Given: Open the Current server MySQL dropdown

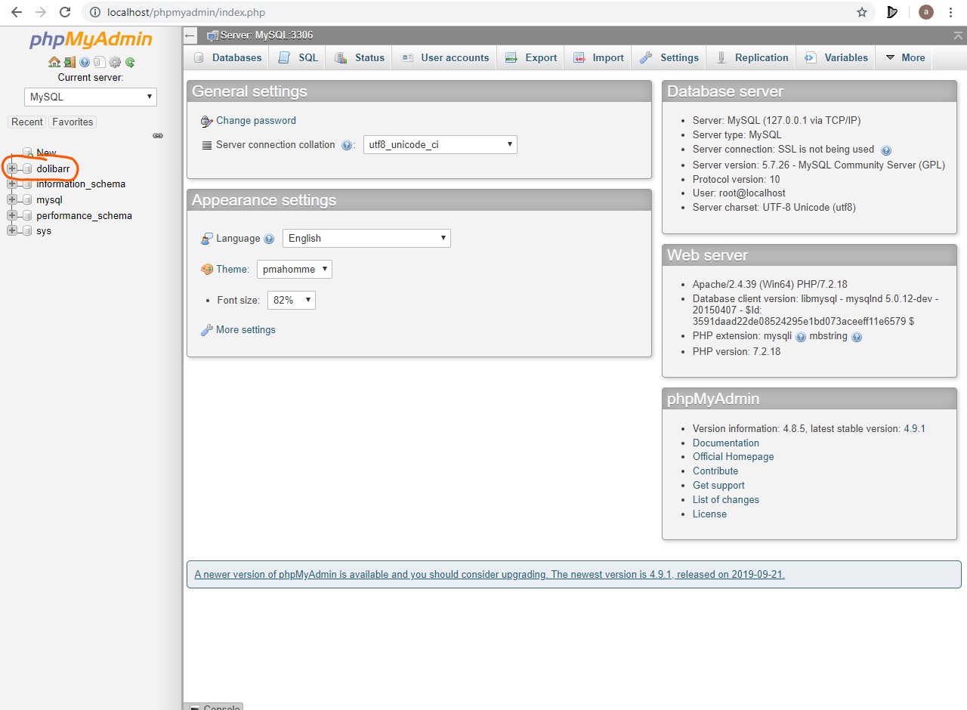Looking at the screenshot, I should 91,97.
